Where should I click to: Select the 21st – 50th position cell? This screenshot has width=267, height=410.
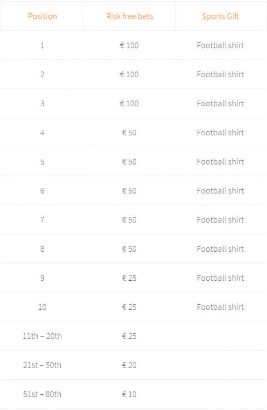(x=42, y=365)
